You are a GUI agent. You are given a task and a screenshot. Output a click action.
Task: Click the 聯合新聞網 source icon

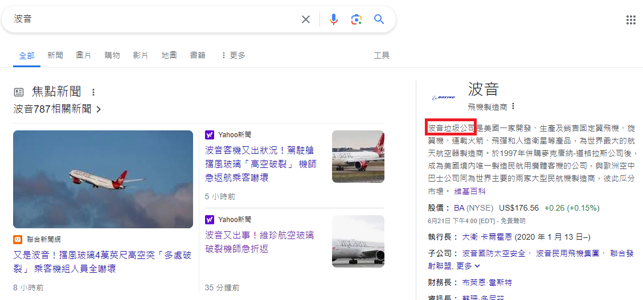(x=18, y=239)
